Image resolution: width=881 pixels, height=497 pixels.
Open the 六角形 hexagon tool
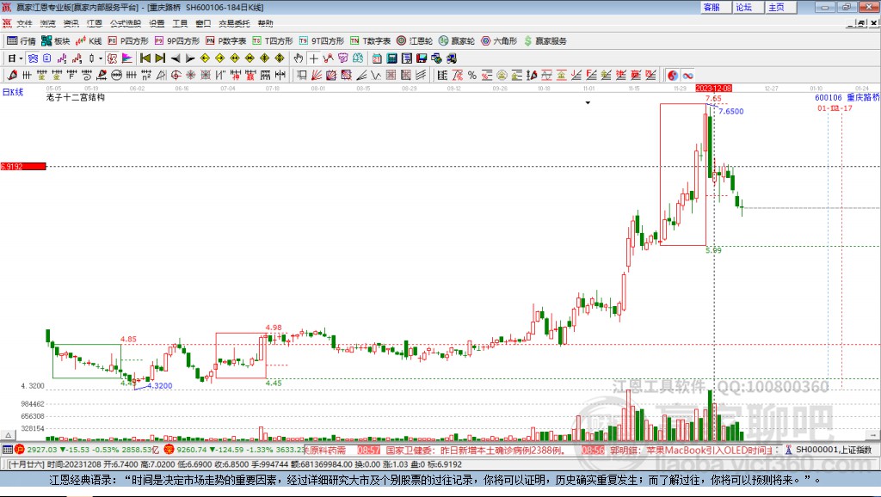499,41
